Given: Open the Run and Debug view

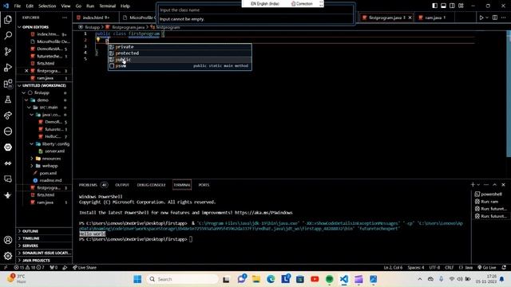Looking at the screenshot, I should (x=8, y=67).
